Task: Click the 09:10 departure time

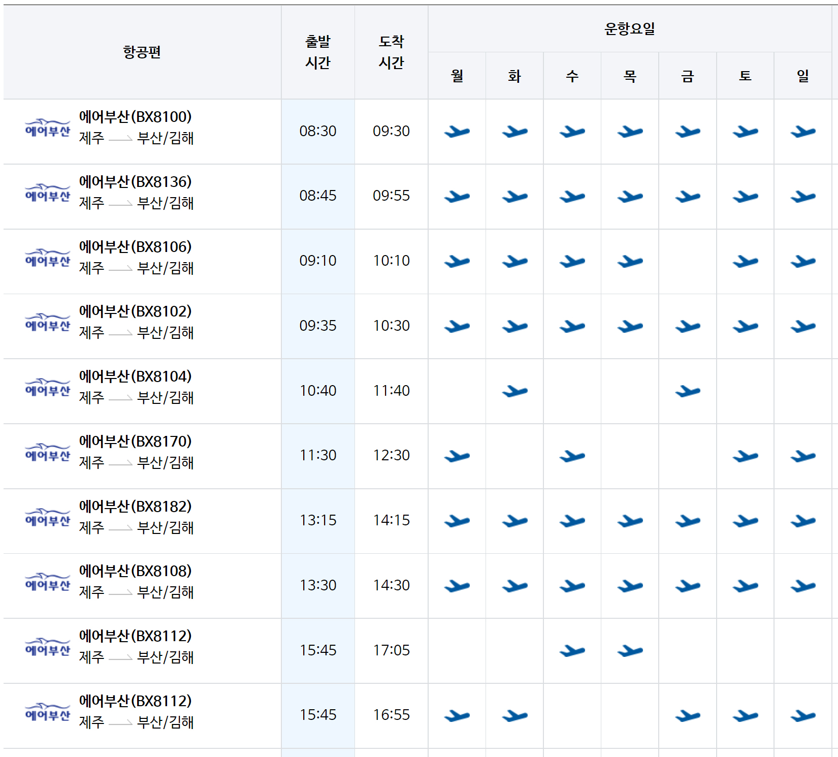Action: (318, 261)
